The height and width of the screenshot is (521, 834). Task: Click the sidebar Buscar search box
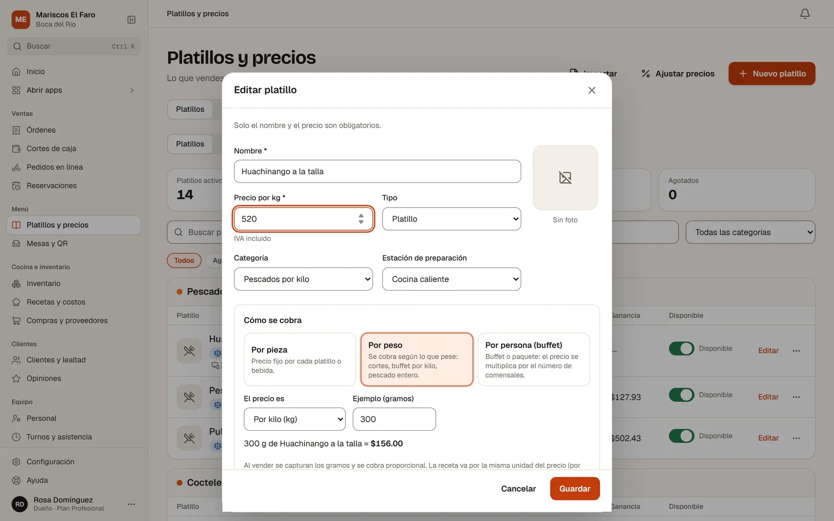point(74,46)
